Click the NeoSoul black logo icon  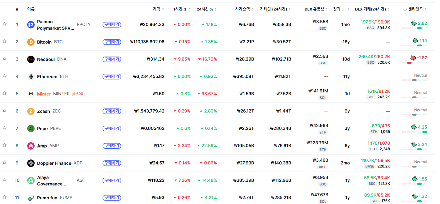pyautogui.click(x=31, y=59)
